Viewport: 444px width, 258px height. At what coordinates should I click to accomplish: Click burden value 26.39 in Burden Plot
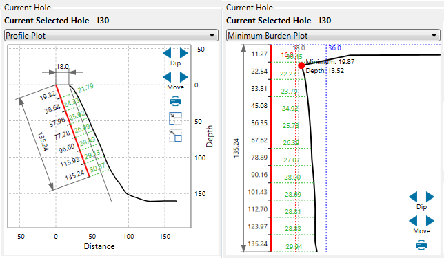point(291,143)
